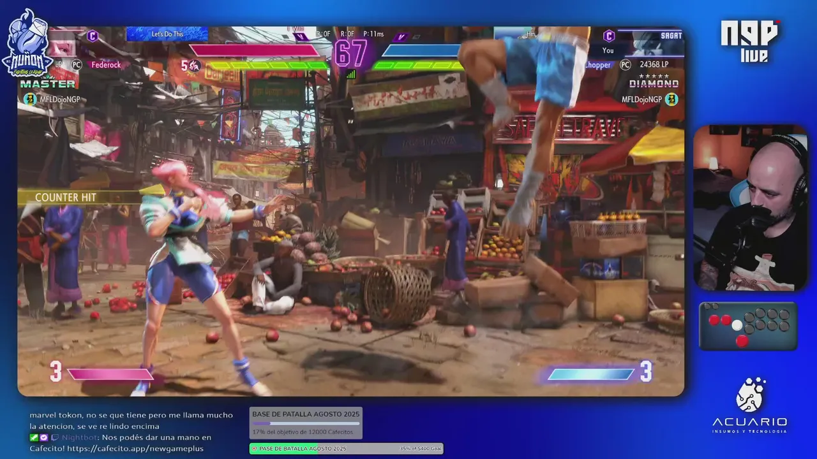The image size is (817, 459).
Task: Click the left MFLDojoNGP club emblem
Action: [29, 99]
